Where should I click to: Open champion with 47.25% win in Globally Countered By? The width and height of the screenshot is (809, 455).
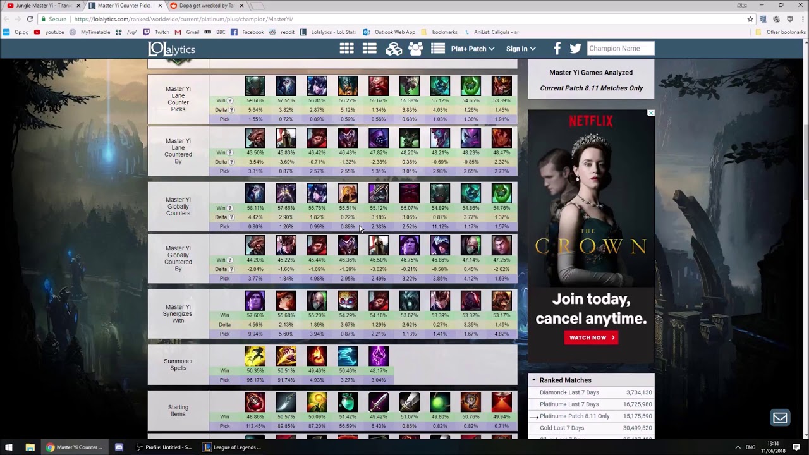[502, 245]
